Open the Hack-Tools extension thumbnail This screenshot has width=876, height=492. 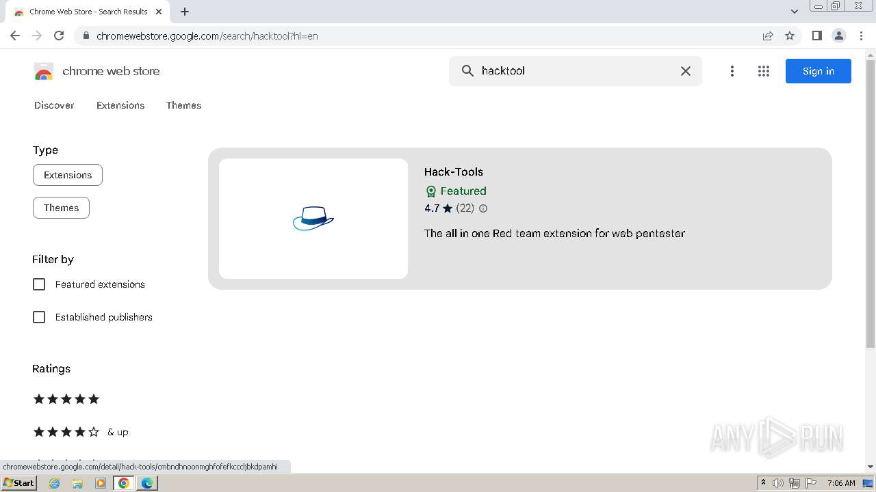point(313,219)
